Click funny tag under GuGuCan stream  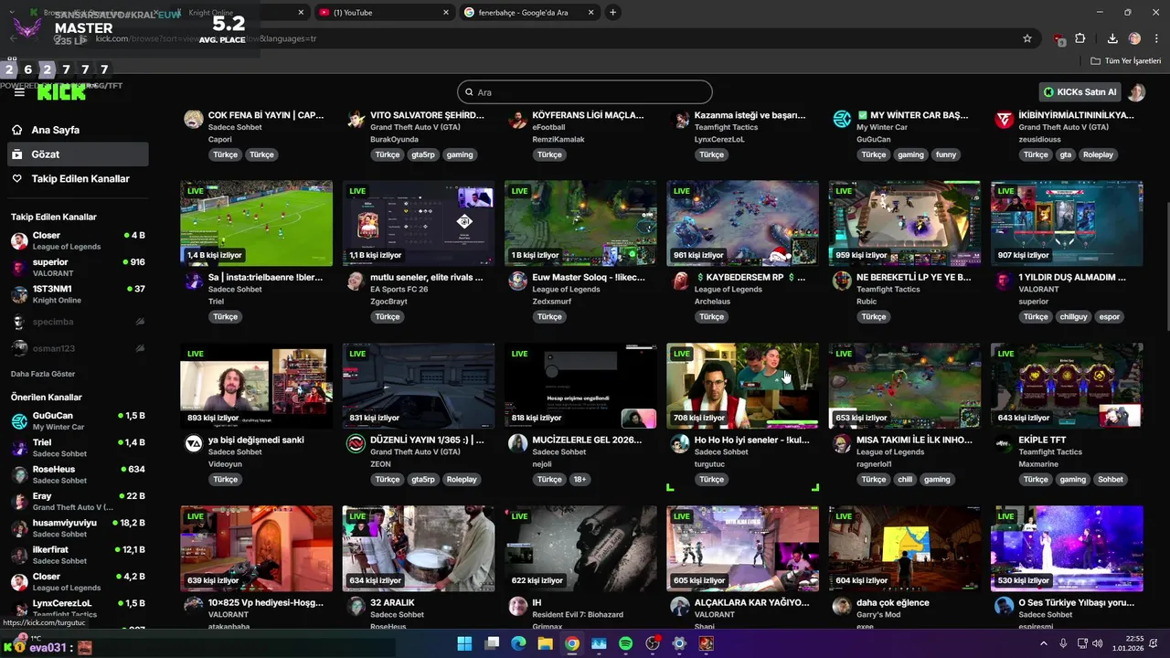tap(946, 154)
